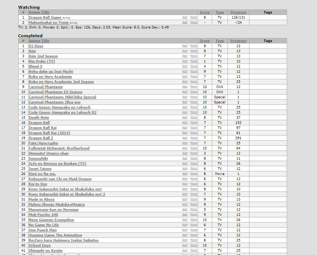The image size is (317, 255).
Task: Open the Mahoutsukai no Yome title link
Action: point(49,22)
